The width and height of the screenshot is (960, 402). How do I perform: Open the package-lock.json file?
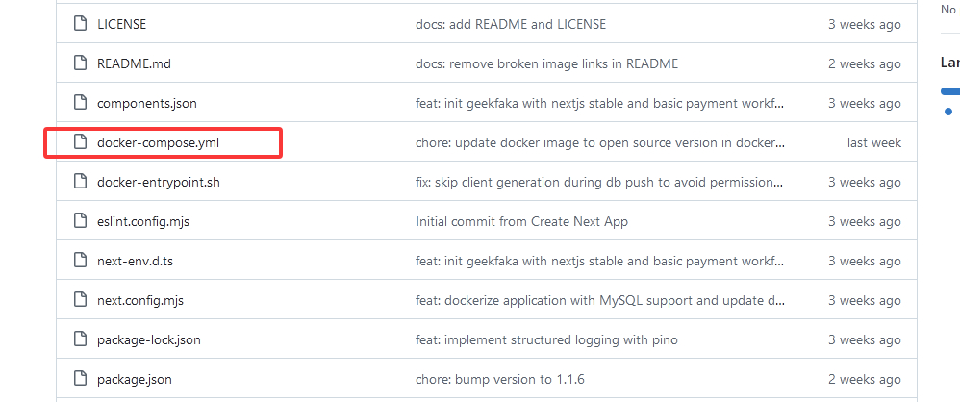148,339
